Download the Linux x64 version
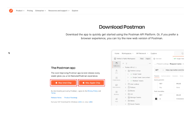The image size is (192, 113). [x=91, y=102]
